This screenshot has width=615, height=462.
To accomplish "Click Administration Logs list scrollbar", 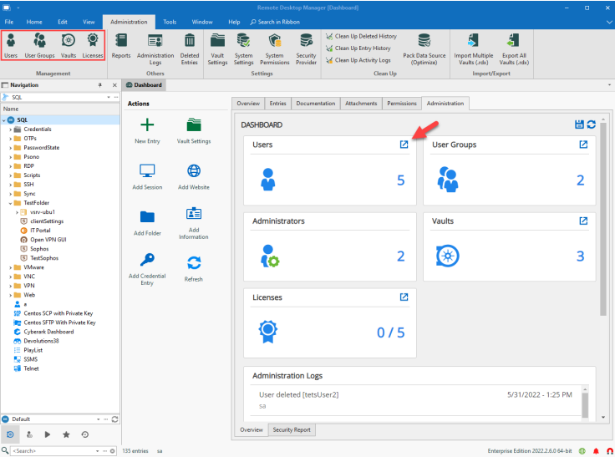I will click(585, 406).
